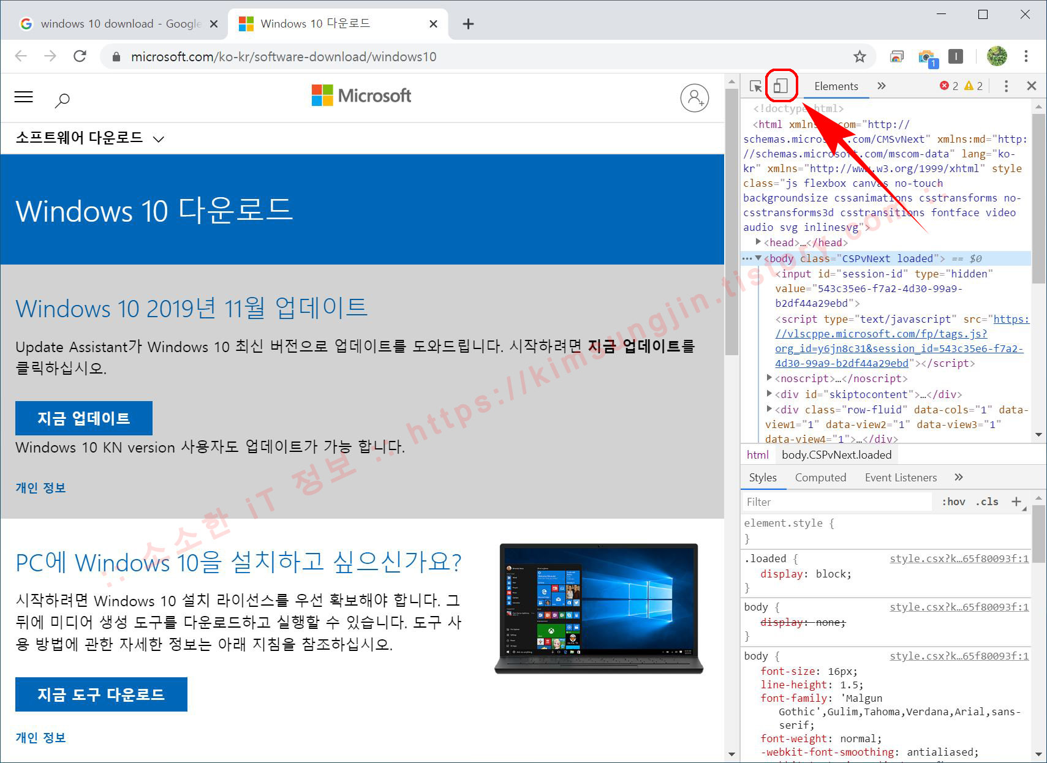
Task: Toggle the device toolbar icon in DevTools
Action: coord(781,86)
